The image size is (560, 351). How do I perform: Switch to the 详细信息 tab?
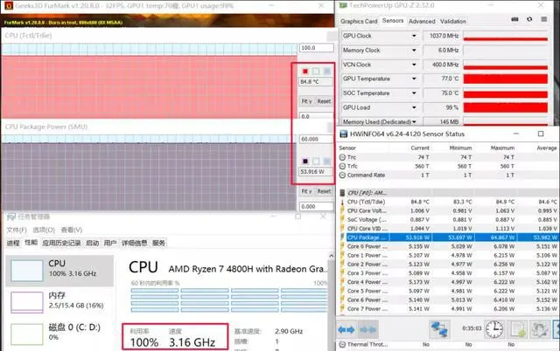(x=134, y=243)
